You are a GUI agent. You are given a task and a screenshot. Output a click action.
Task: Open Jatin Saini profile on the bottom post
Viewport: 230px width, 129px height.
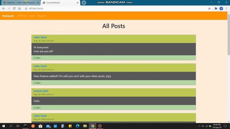[40, 116]
